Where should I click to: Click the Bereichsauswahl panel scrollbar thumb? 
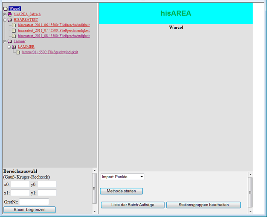click(94, 188)
